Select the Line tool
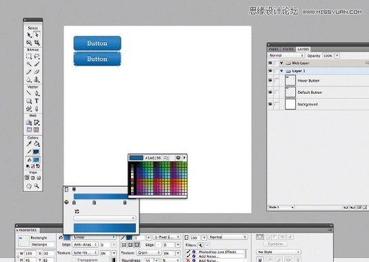 (29, 93)
